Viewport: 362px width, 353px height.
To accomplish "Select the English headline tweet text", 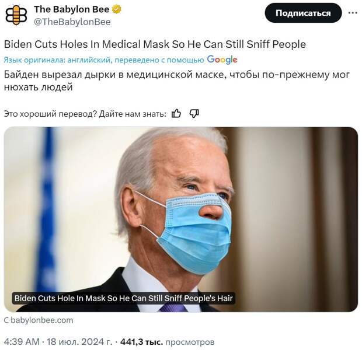I will (155, 44).
